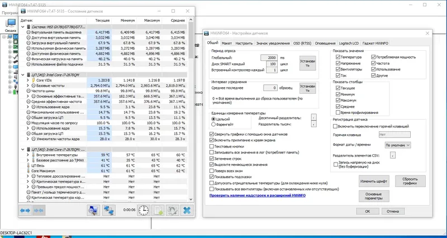Expand the Превышен предел мощности row
This screenshot has height=238, width=447.
pos(27,187)
